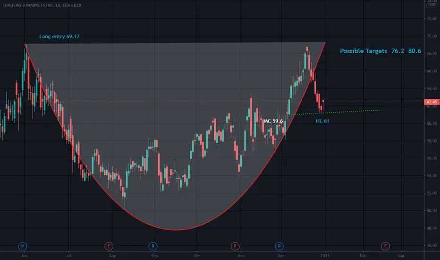The width and height of the screenshot is (440, 260).
Task: Click the 66.00 price axis label
Action: pos(432,71)
